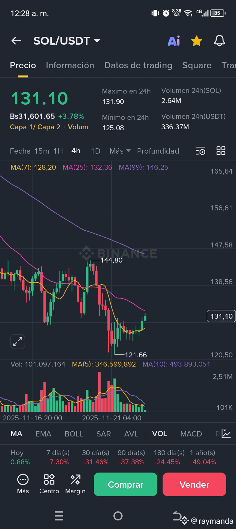Enable the EMA indicator

43,434
